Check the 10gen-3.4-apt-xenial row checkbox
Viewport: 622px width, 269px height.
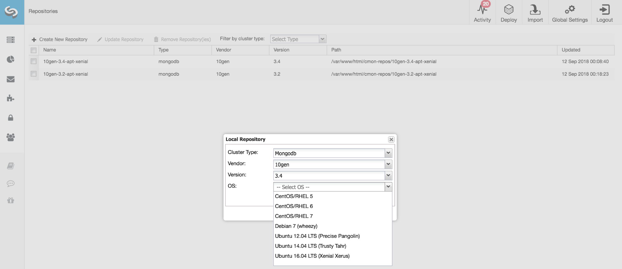[x=34, y=62]
